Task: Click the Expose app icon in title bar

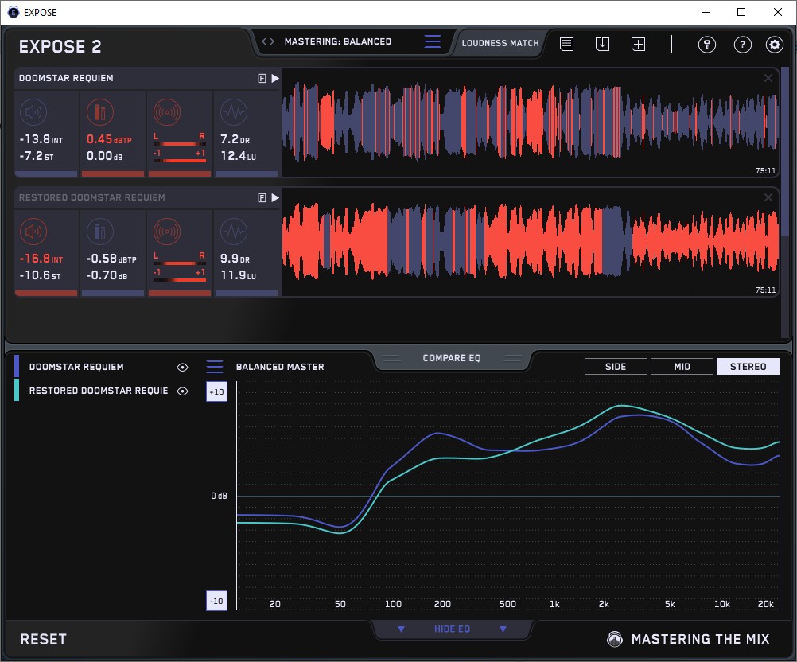Action: [14, 12]
